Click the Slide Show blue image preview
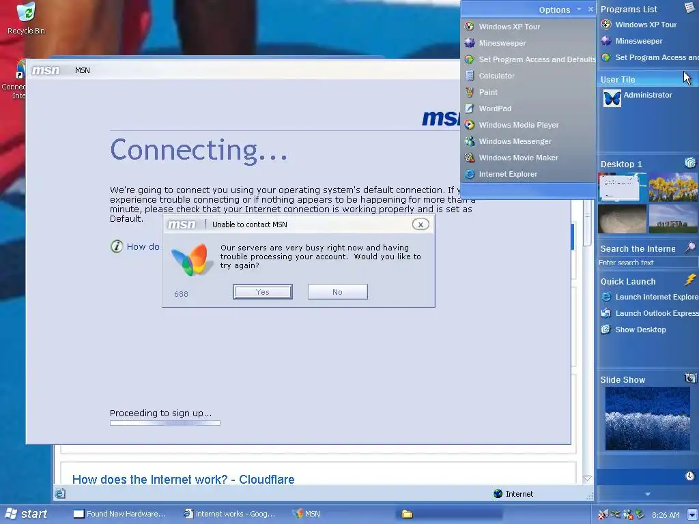Screen dimensions: 699x524 coord(647,418)
